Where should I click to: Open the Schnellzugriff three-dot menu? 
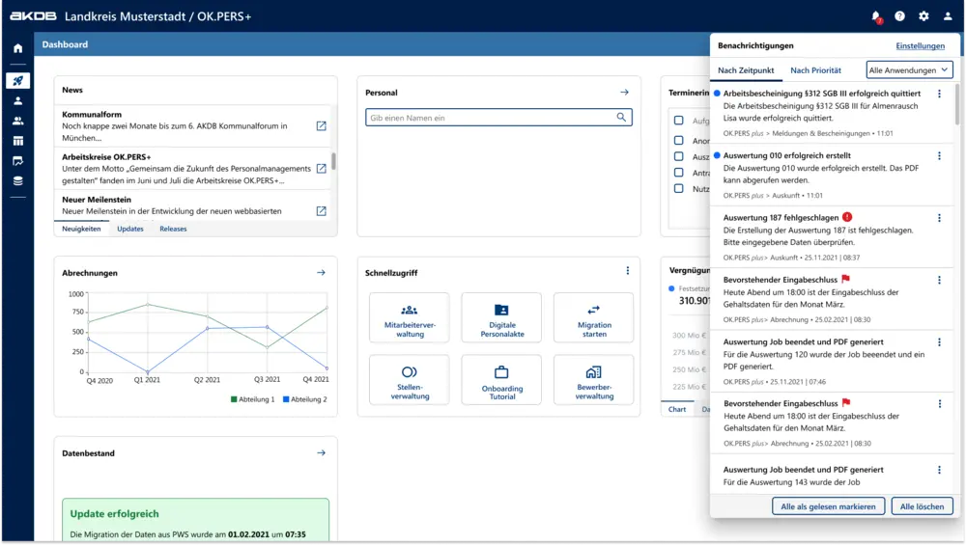point(627,272)
